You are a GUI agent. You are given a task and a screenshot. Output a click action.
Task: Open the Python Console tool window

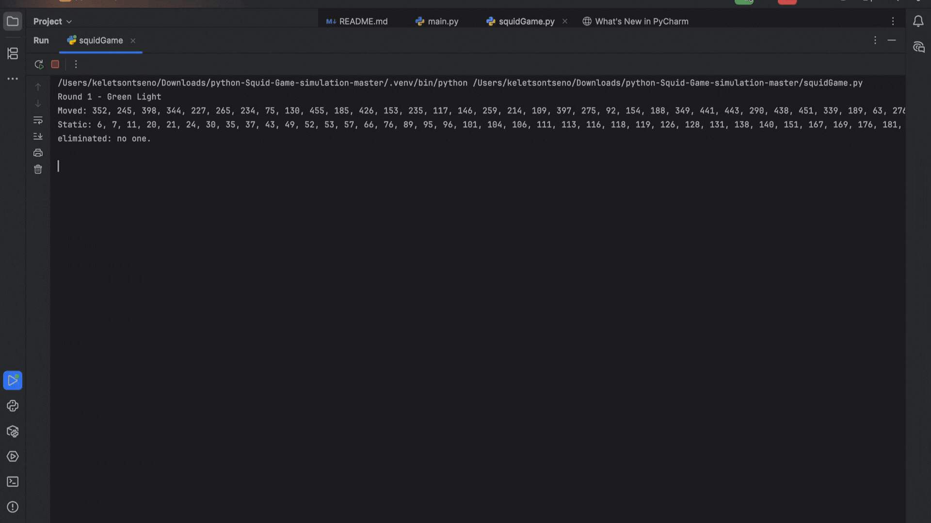[13, 406]
